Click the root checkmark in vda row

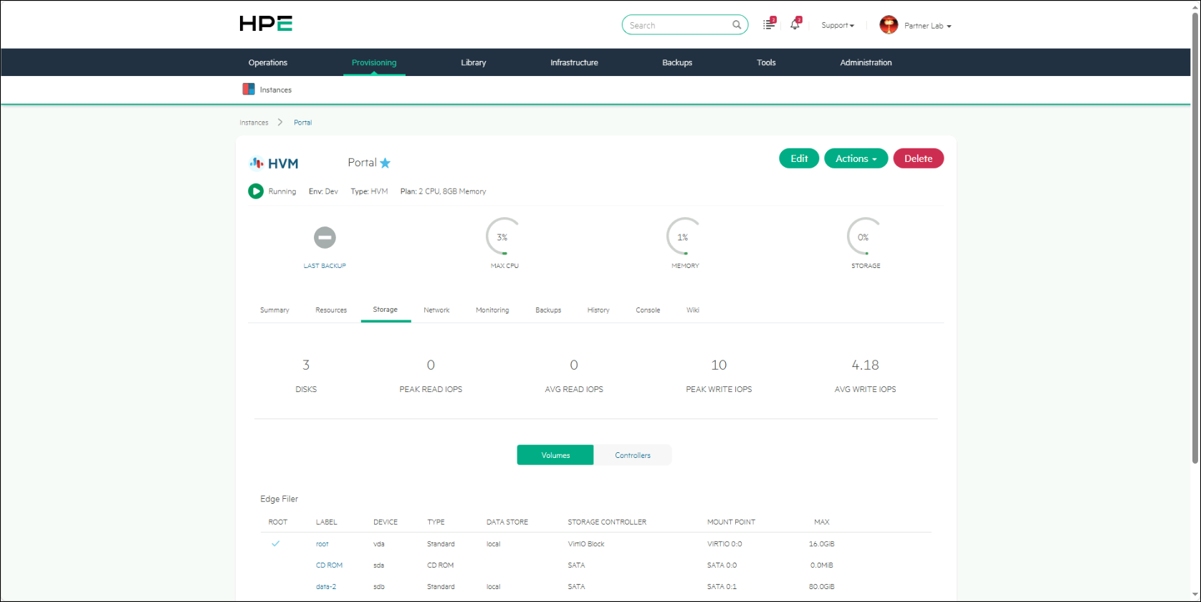coord(275,544)
